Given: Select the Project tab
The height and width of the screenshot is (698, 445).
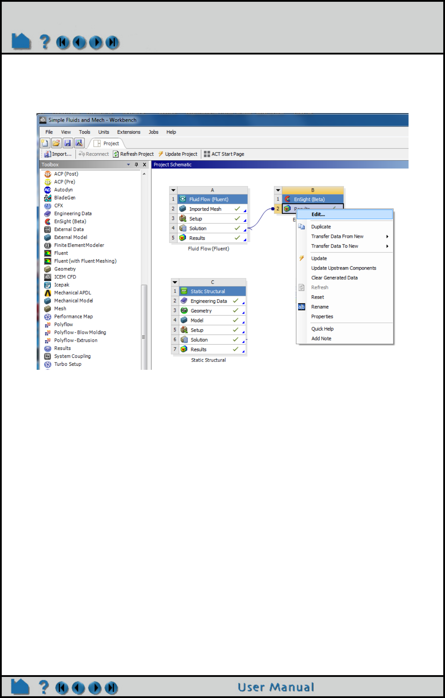Looking at the screenshot, I should pyautogui.click(x=107, y=143).
